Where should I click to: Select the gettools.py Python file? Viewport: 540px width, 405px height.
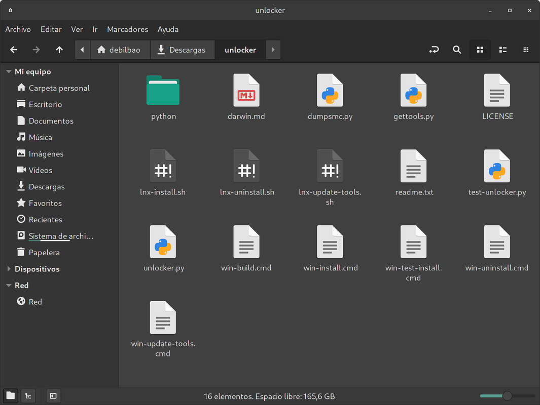coord(413,91)
